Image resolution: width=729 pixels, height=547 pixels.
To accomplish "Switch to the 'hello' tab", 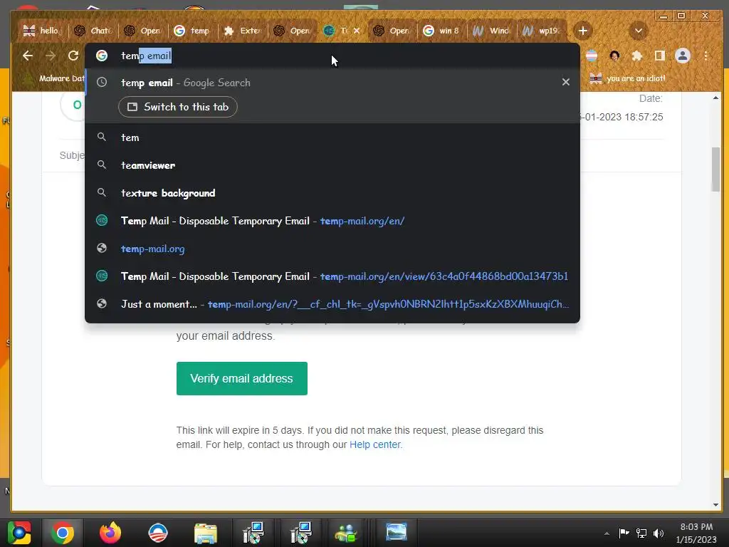I will (42, 31).
